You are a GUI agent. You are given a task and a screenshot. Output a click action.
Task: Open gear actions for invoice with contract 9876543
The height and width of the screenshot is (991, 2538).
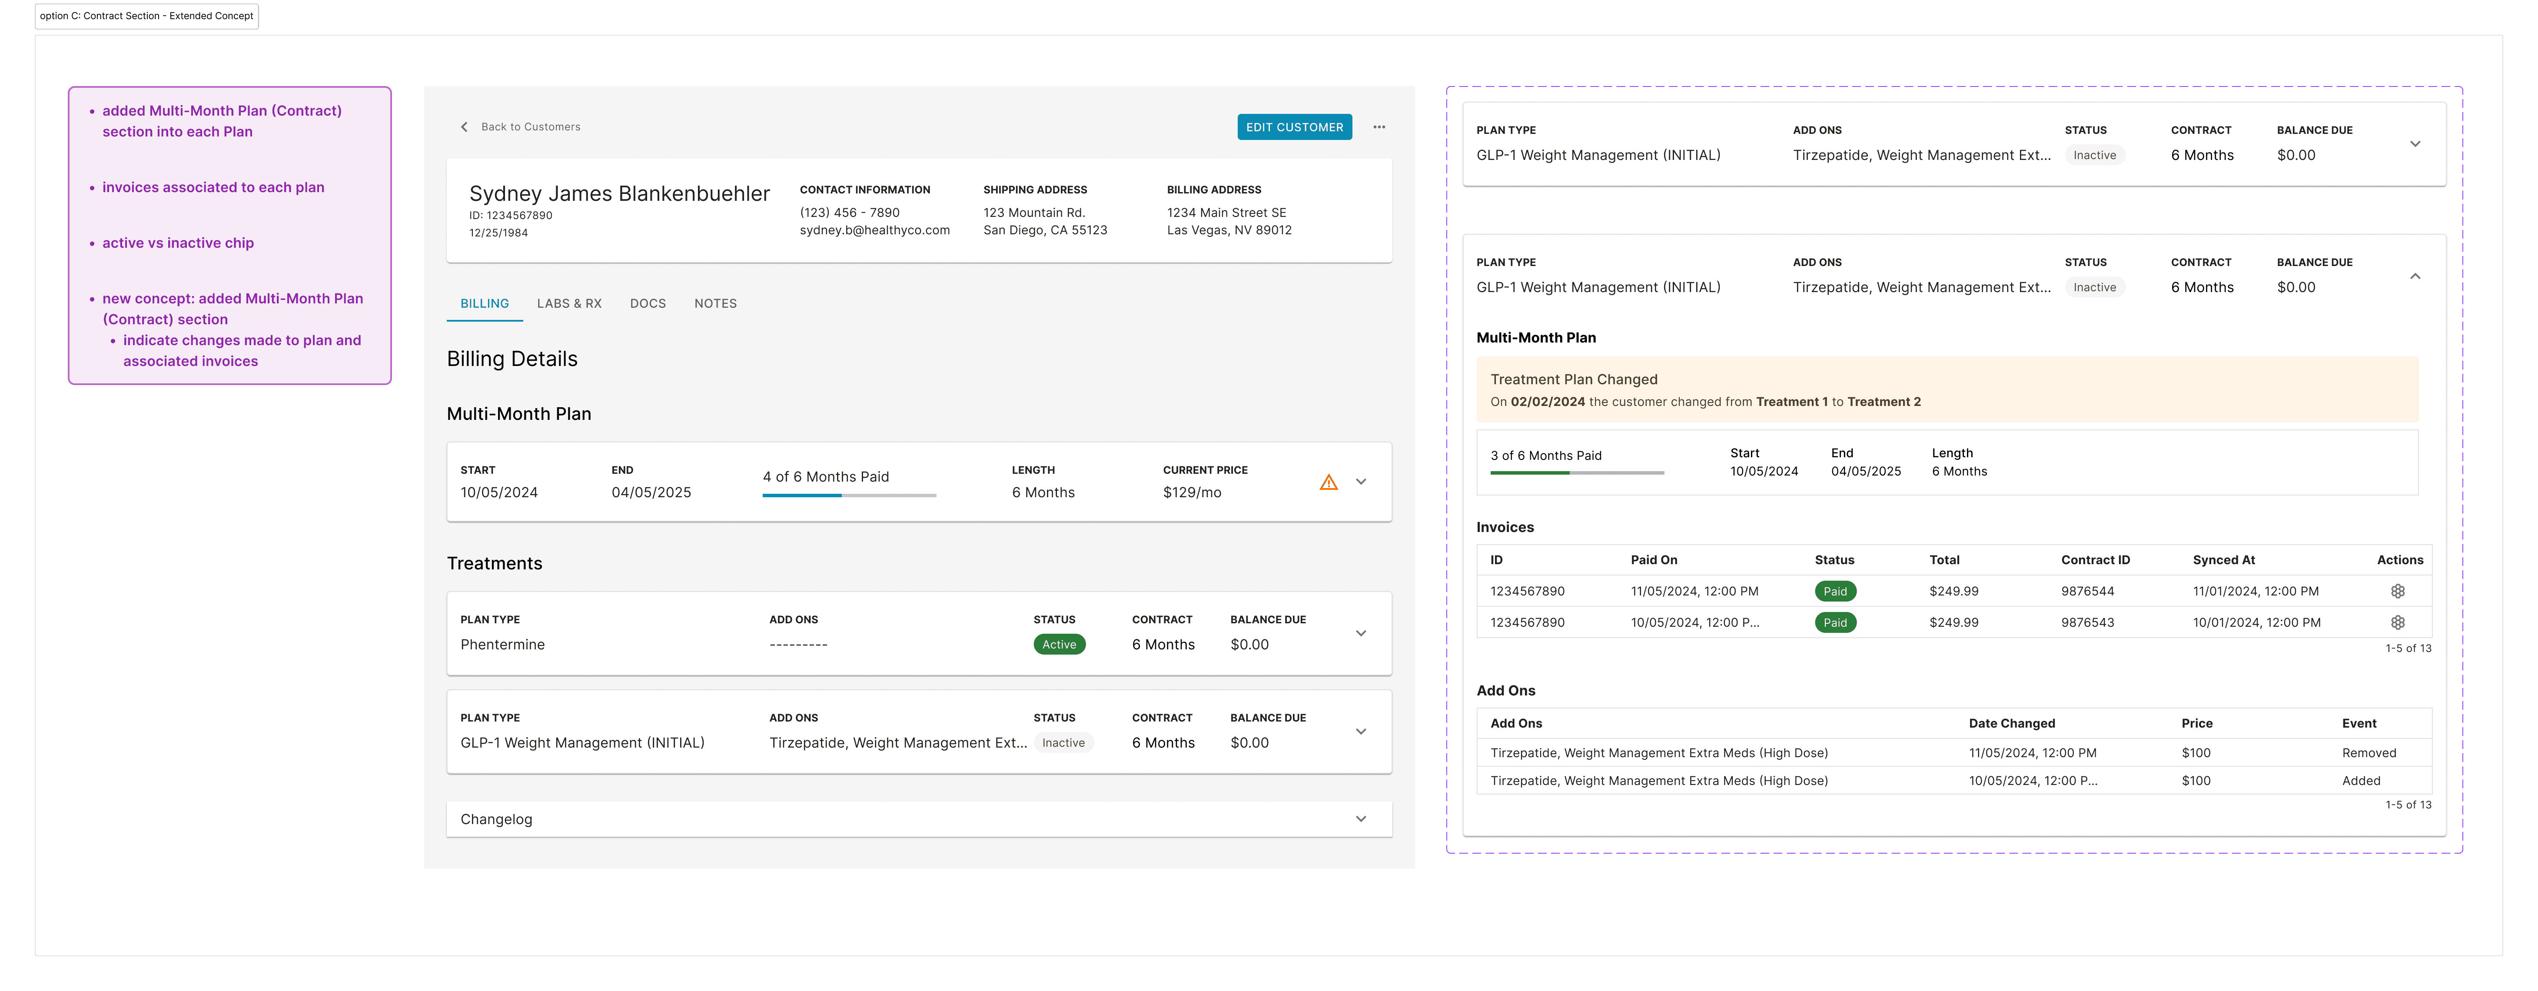(2398, 622)
